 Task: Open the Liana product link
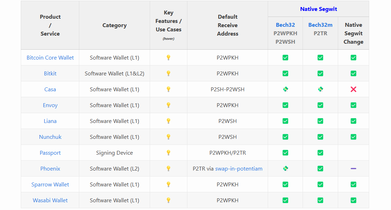tap(50, 121)
